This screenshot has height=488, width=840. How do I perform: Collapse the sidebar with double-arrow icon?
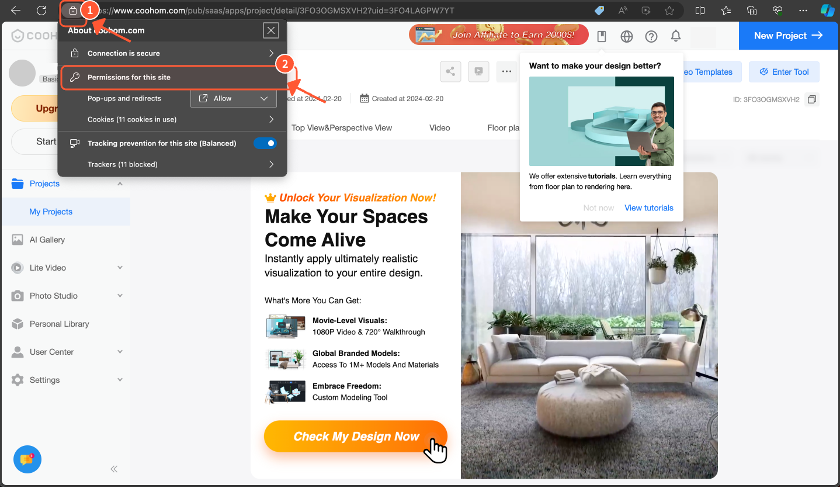114,469
